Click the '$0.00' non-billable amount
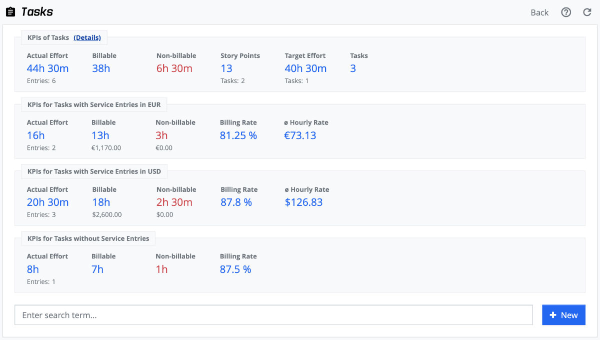The height and width of the screenshot is (340, 600). (165, 215)
